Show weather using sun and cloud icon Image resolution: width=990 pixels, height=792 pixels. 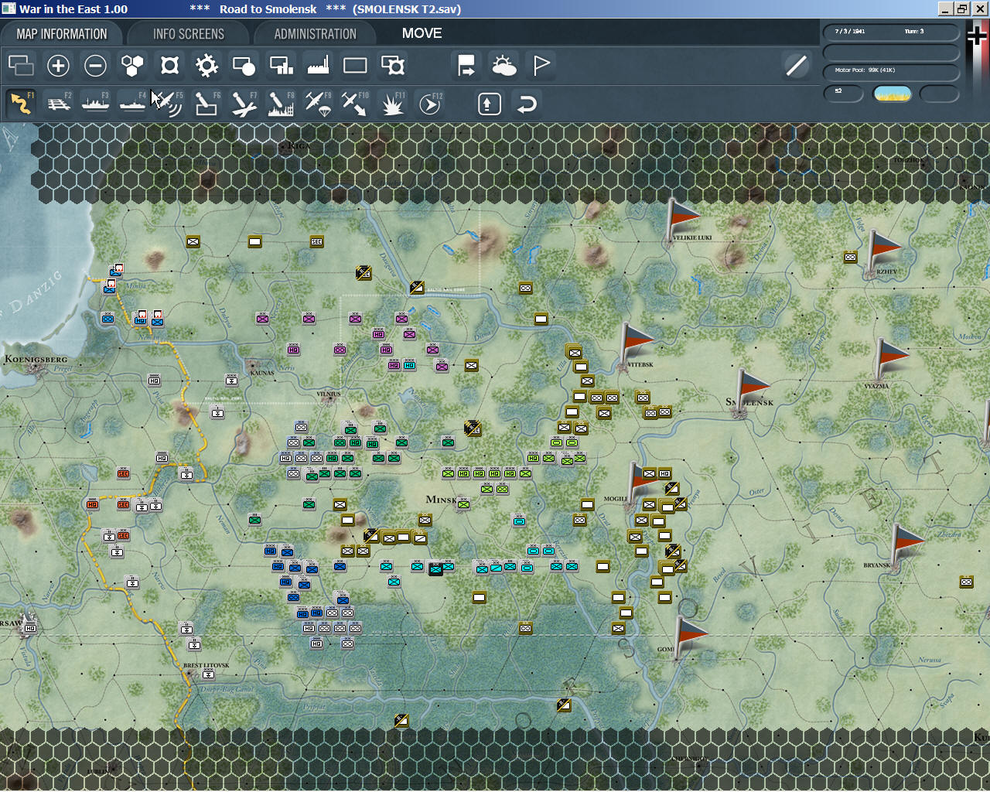tap(504, 66)
